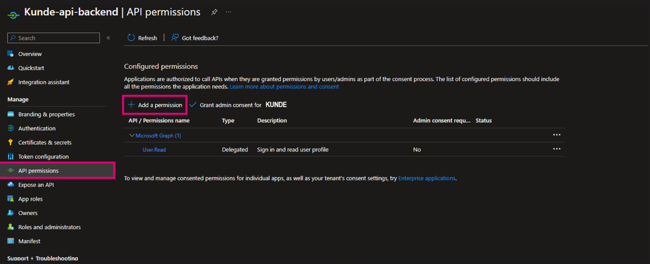Collapse the Microsoft Graph permissions group
This screenshot has width=650, height=264.
pos(132,136)
